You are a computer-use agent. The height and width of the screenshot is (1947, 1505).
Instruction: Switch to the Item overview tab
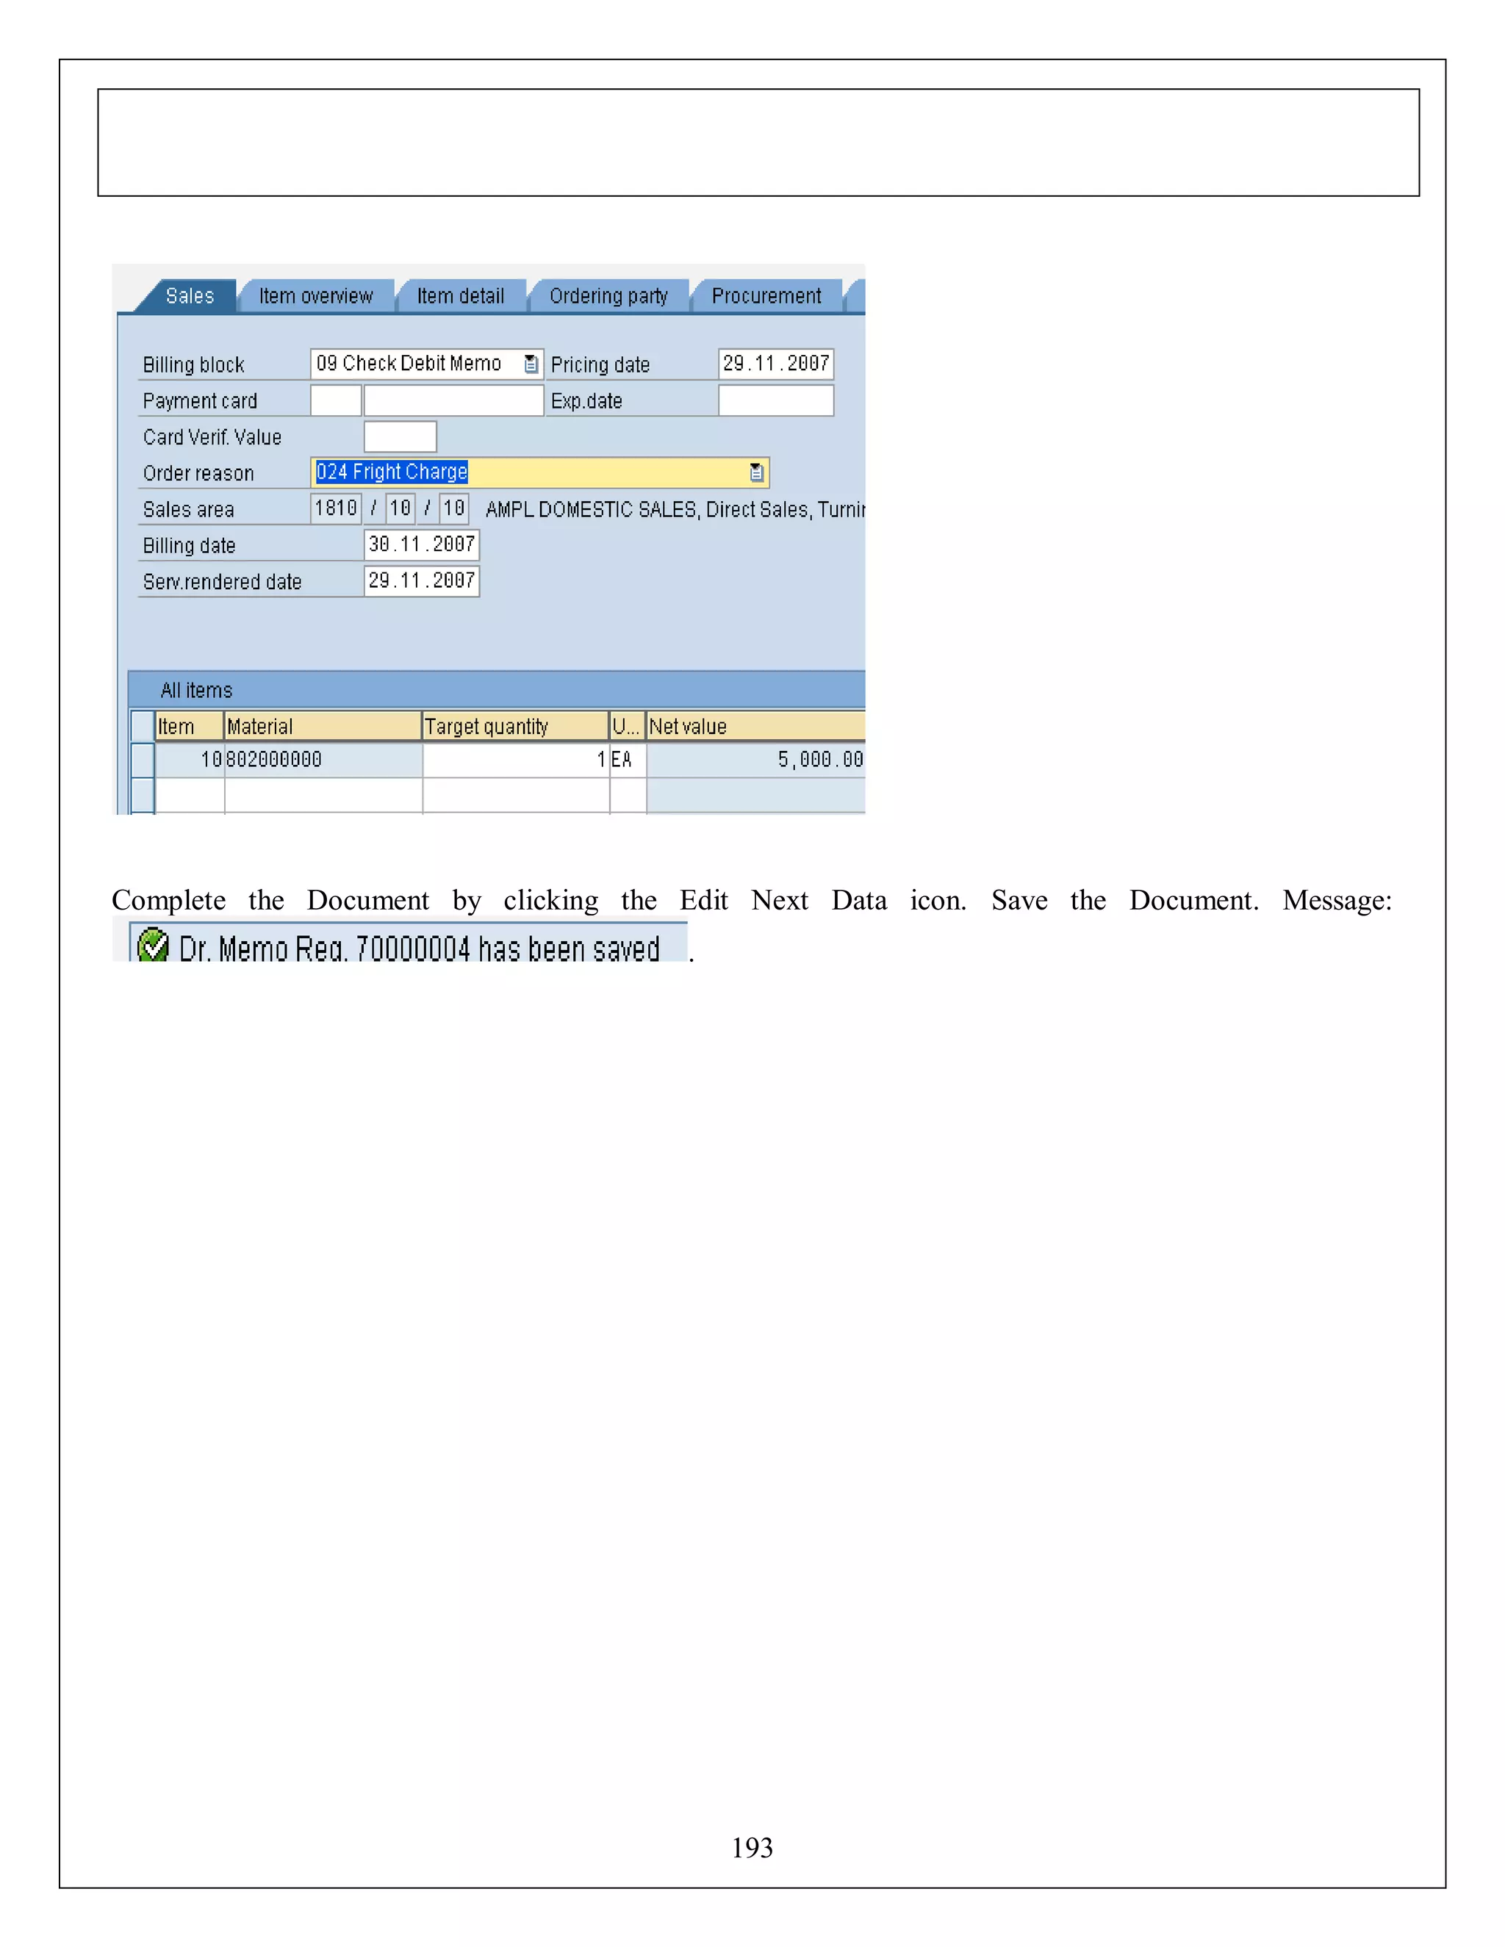click(x=315, y=296)
